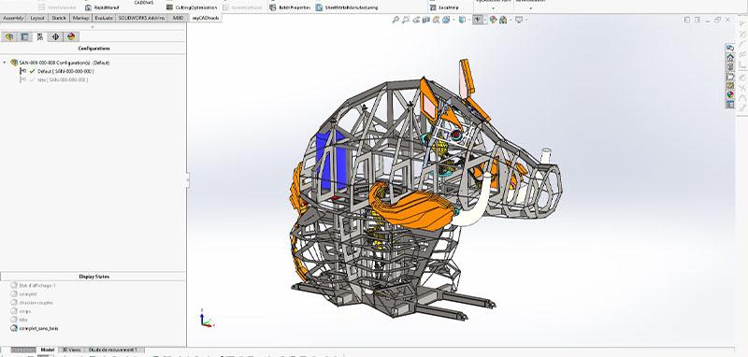Activate the corps display state
The width and height of the screenshot is (748, 357).
coord(25,311)
